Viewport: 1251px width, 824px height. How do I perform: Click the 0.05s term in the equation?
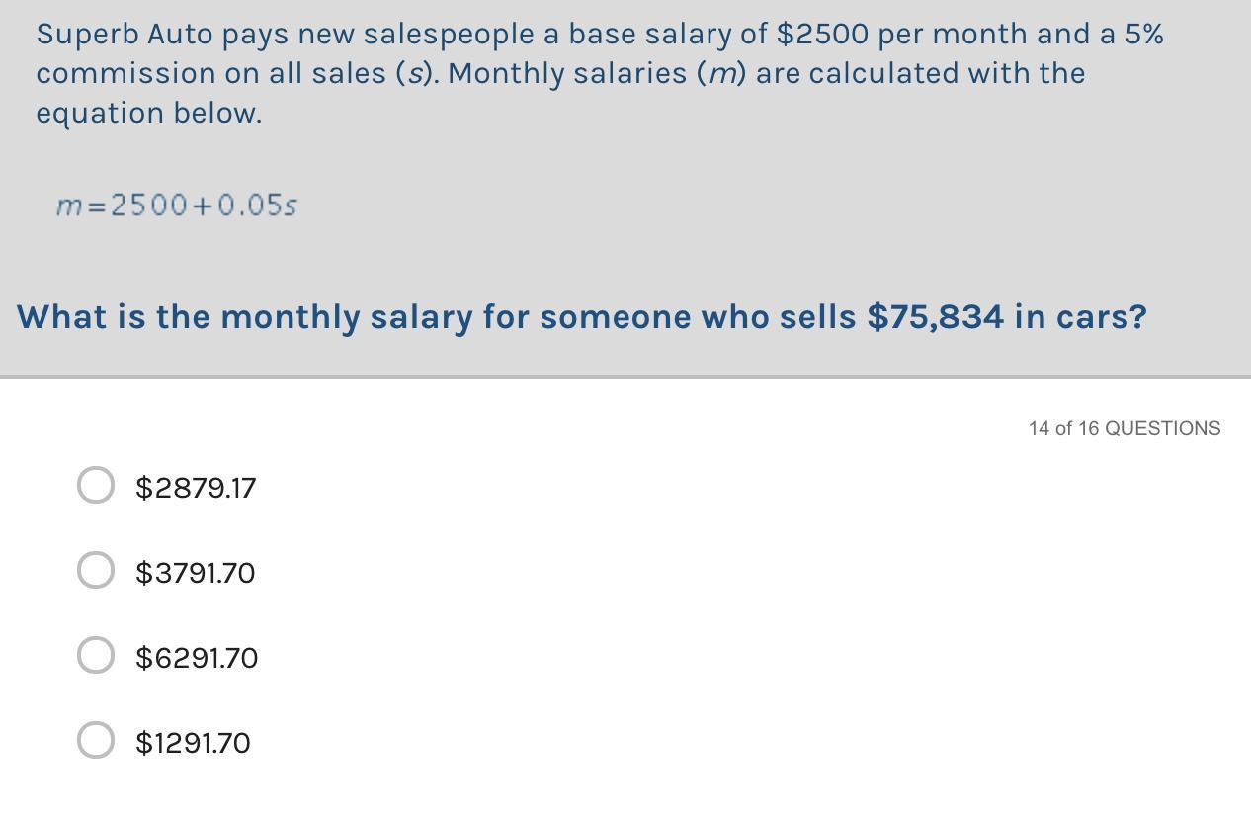(257, 206)
